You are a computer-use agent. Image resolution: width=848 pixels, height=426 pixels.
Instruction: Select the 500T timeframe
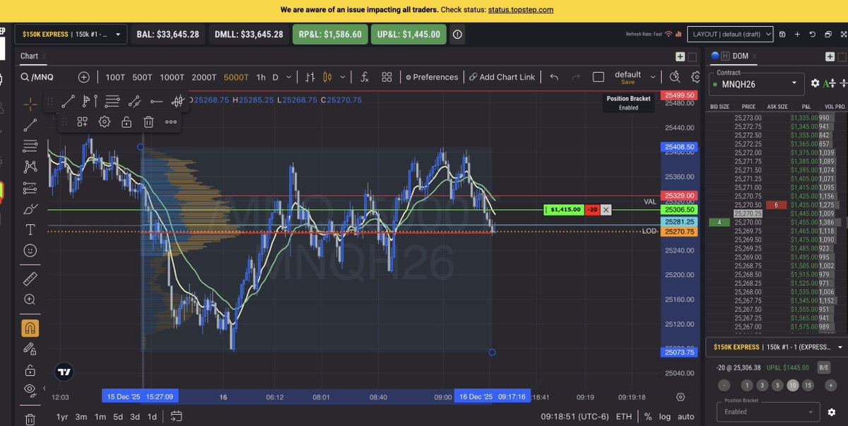point(142,77)
